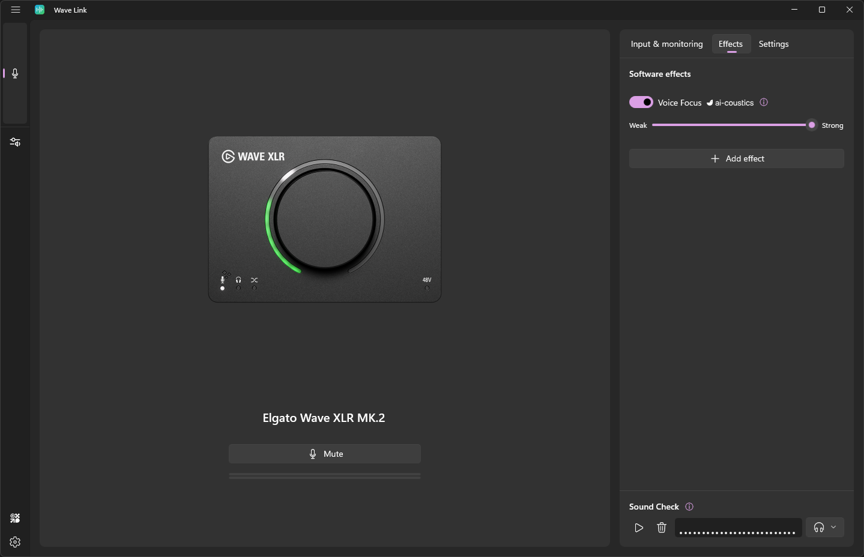Click the Voice Focus info icon
The width and height of the screenshot is (864, 557).
[x=764, y=102]
